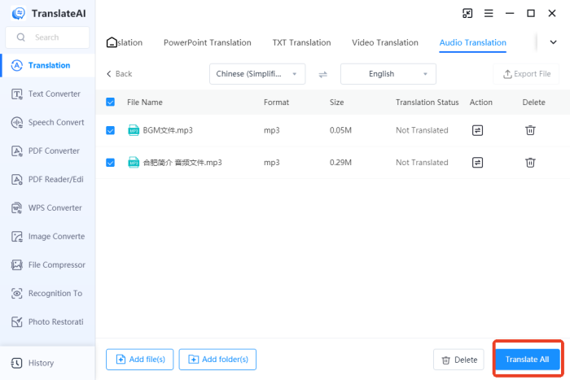The height and width of the screenshot is (380, 570).
Task: Select the Audio Translation tab
Action: [472, 42]
